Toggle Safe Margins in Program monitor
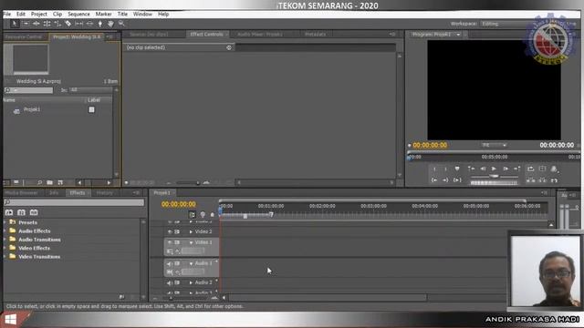 (x=543, y=169)
